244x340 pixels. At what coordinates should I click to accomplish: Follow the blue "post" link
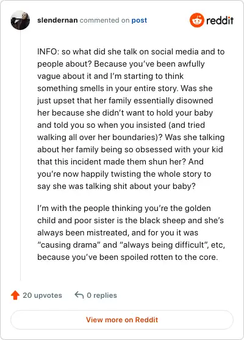[139, 20]
